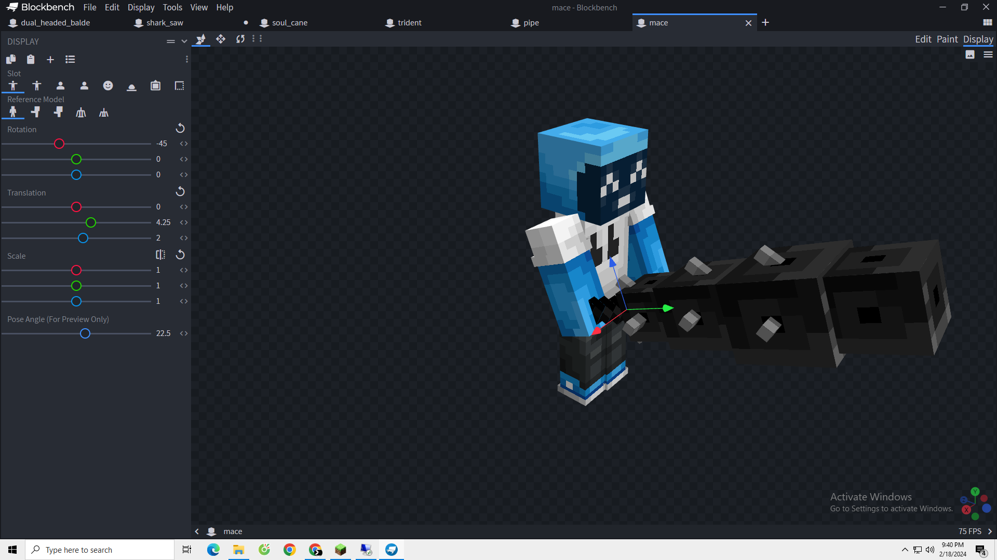Select the Move tool in toolbar
This screenshot has width=997, height=560.
[221, 39]
